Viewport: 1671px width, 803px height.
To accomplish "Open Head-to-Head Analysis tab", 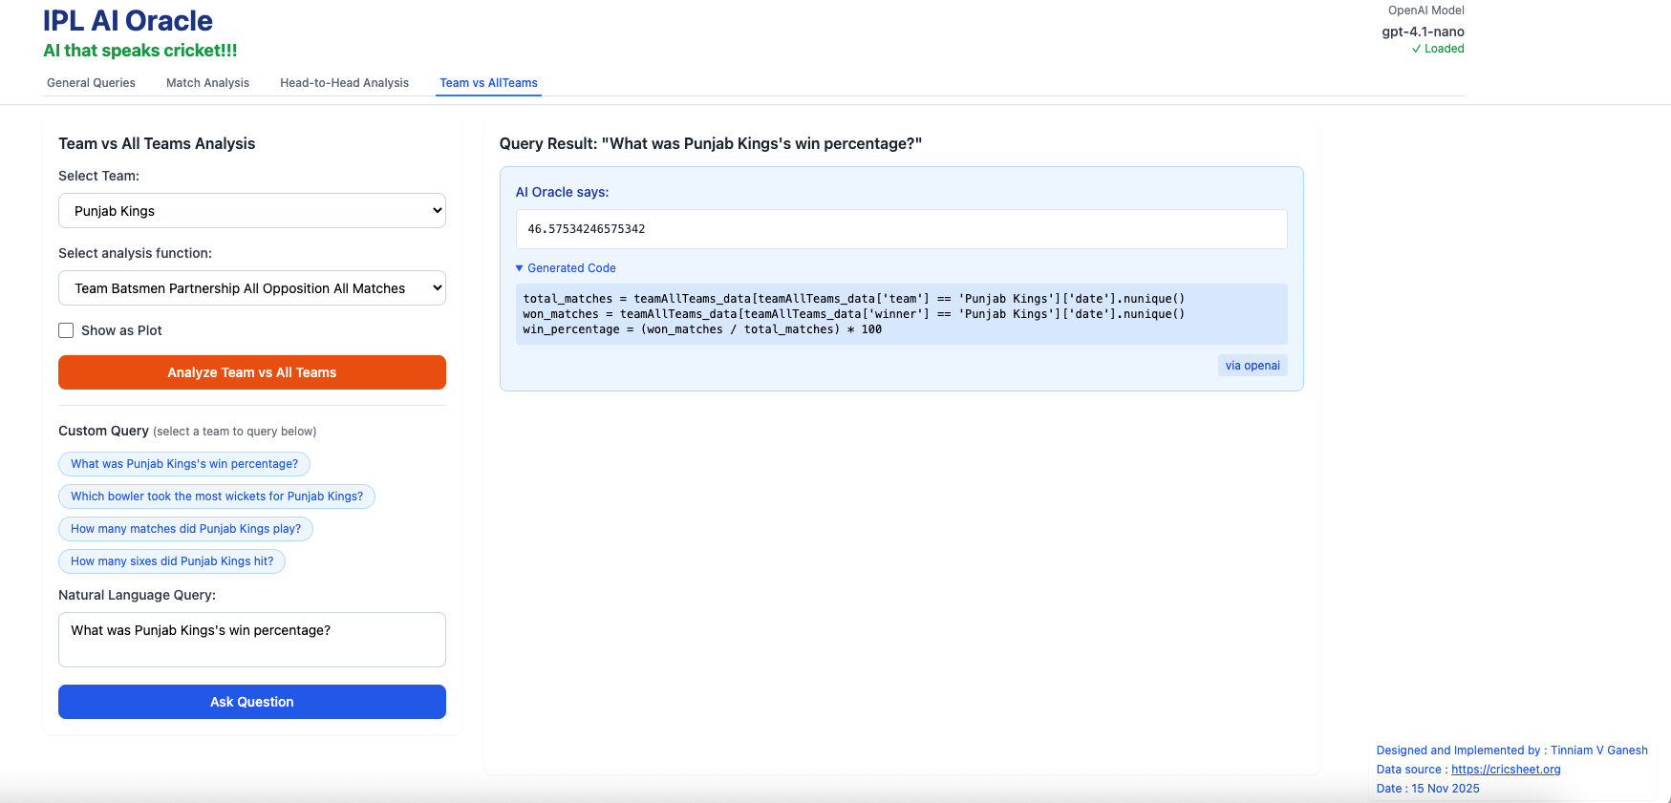I will (344, 83).
